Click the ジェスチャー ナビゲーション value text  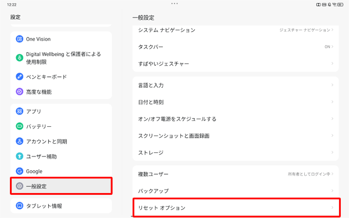coord(305,30)
